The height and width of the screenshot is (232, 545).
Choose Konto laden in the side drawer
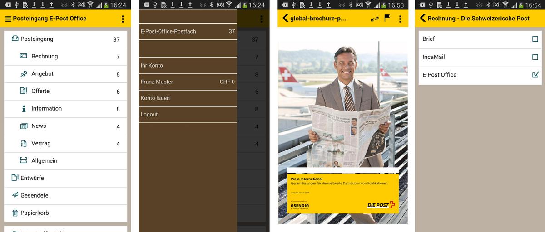[x=188, y=98]
